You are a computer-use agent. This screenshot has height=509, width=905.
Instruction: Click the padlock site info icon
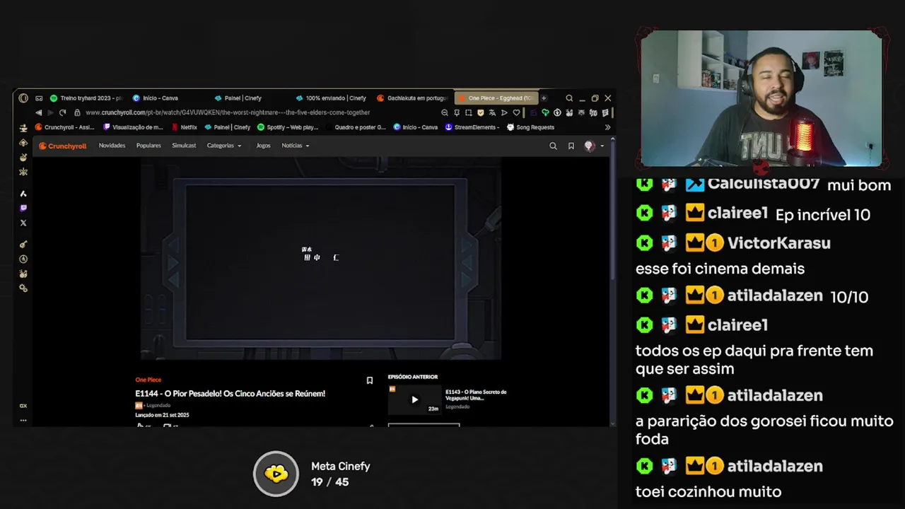pyautogui.click(x=77, y=112)
